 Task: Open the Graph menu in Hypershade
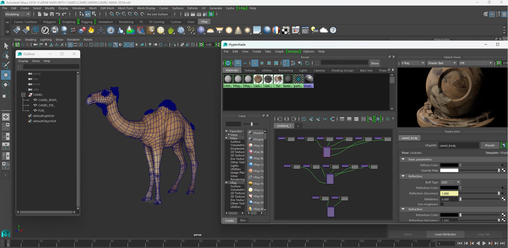(279, 51)
